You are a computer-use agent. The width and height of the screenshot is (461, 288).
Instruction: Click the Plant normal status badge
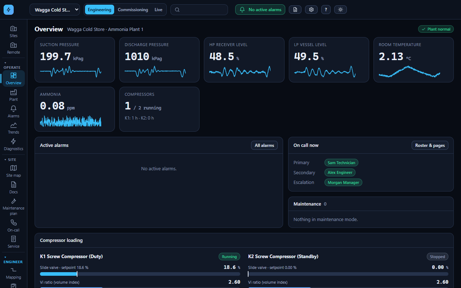[x=436, y=29]
